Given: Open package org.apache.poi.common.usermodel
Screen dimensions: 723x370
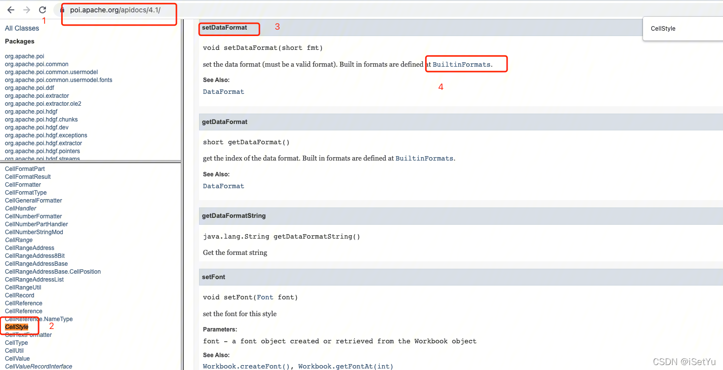Looking at the screenshot, I should (51, 72).
